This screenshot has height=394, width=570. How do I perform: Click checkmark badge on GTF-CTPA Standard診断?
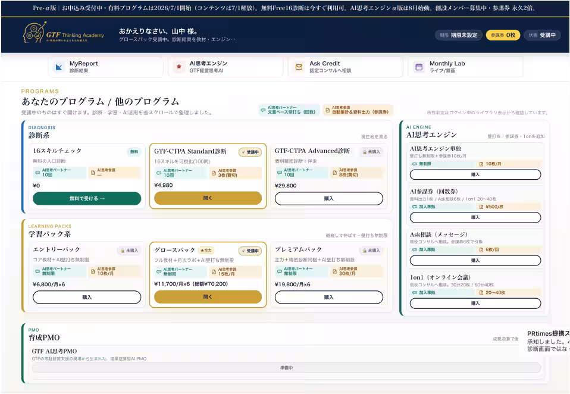250,152
